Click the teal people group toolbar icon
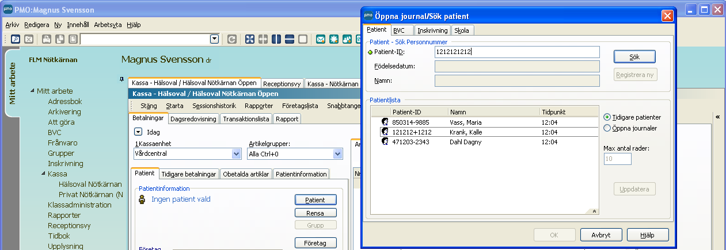Viewport: 726px width, 250px height. 347,39
